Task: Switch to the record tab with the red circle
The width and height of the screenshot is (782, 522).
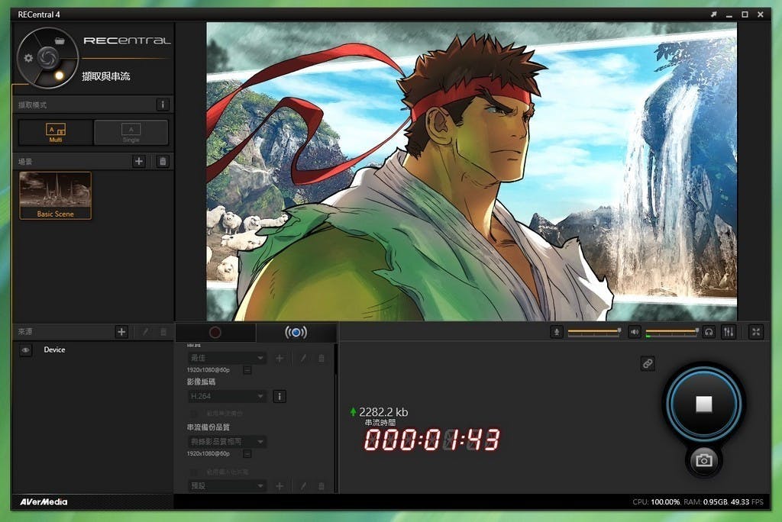Action: [215, 333]
